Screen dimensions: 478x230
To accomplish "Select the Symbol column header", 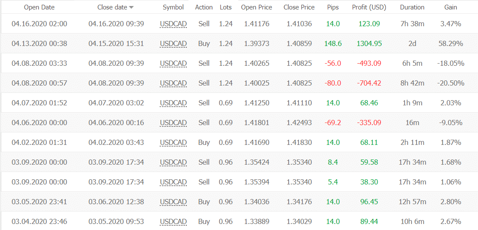I will [173, 7].
